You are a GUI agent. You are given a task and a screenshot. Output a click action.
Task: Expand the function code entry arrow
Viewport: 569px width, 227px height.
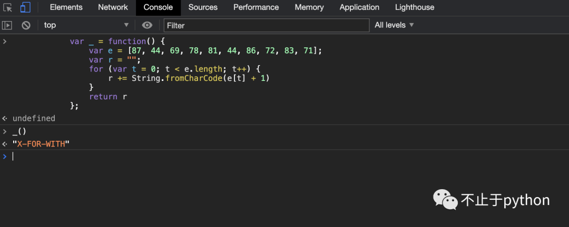[5, 41]
